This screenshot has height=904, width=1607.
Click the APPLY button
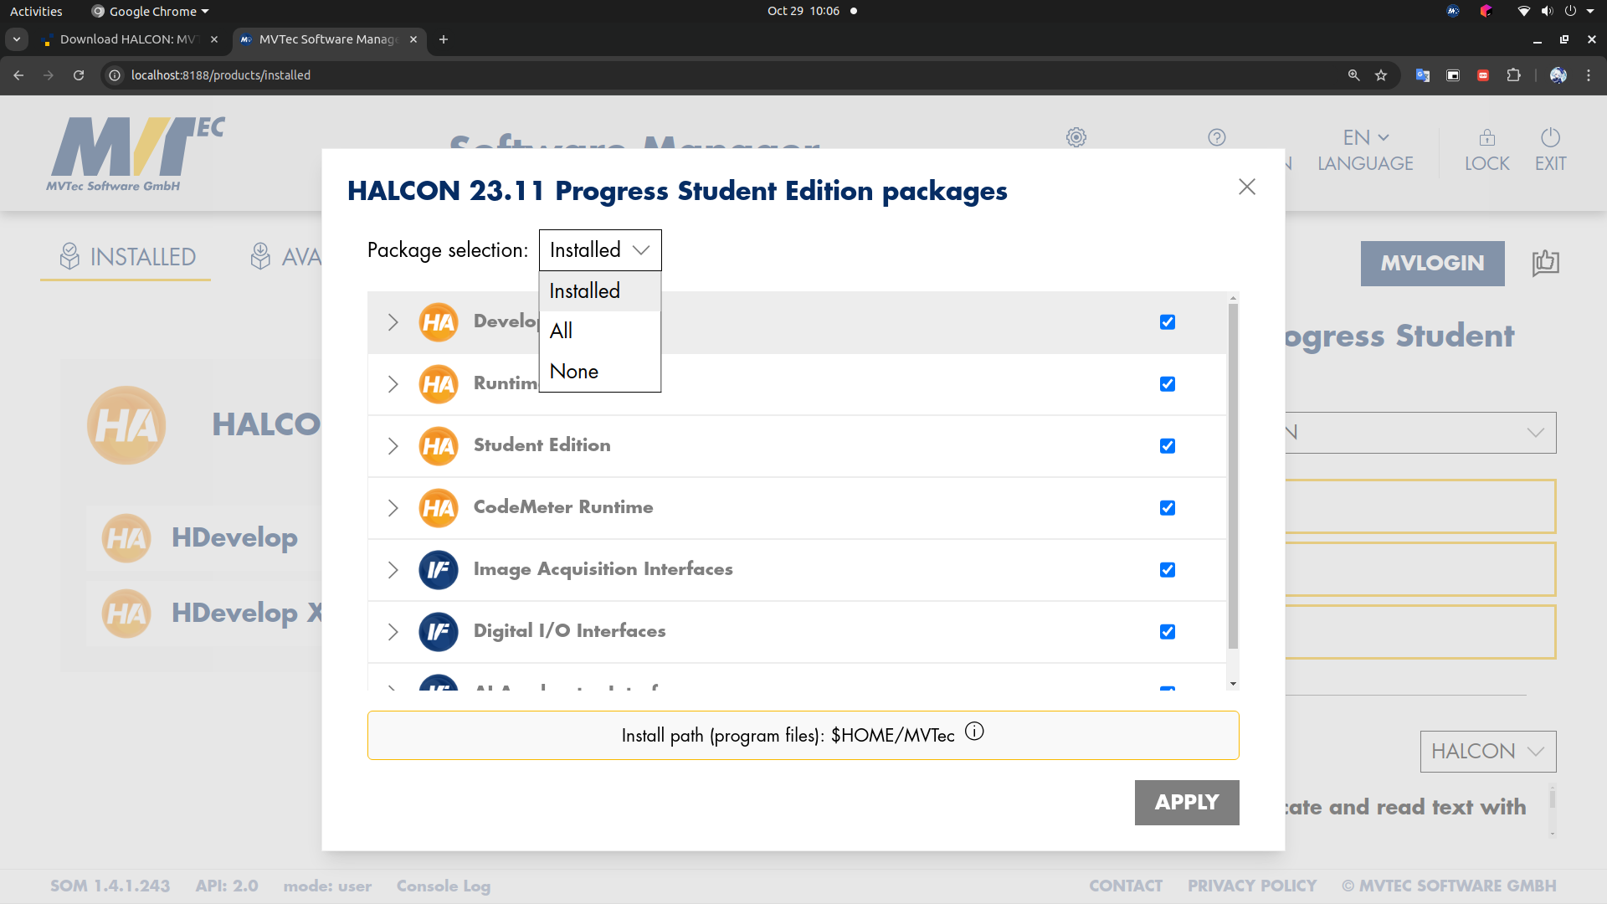(1187, 803)
